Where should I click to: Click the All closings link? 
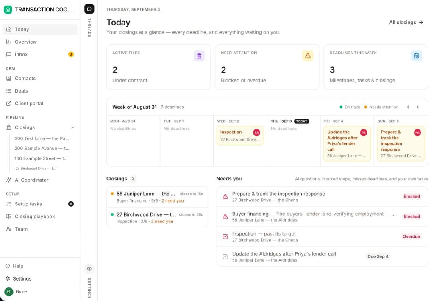406,22
